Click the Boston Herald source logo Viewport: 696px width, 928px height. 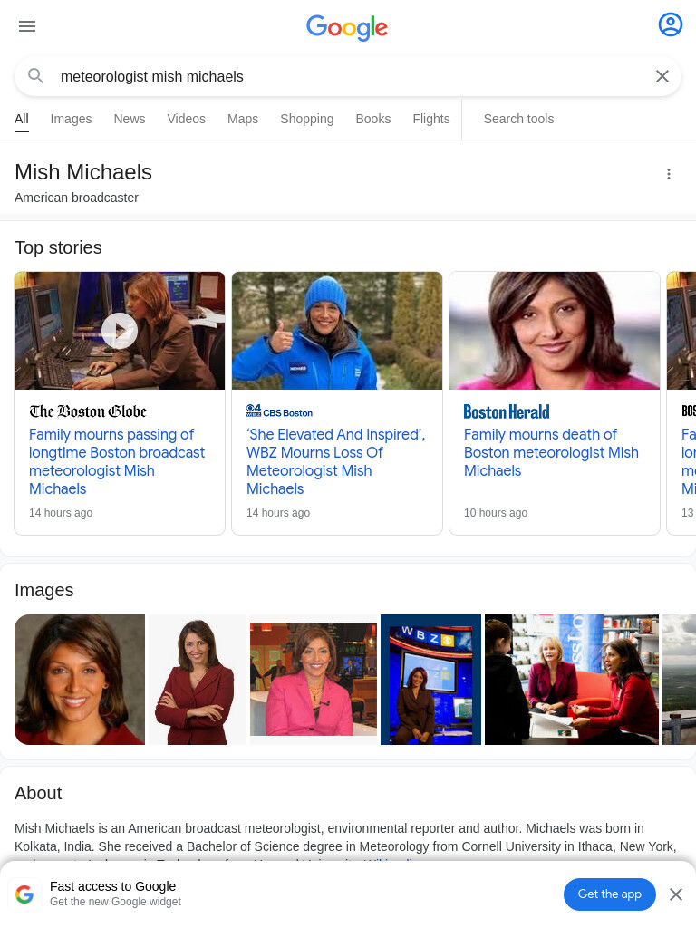(507, 411)
